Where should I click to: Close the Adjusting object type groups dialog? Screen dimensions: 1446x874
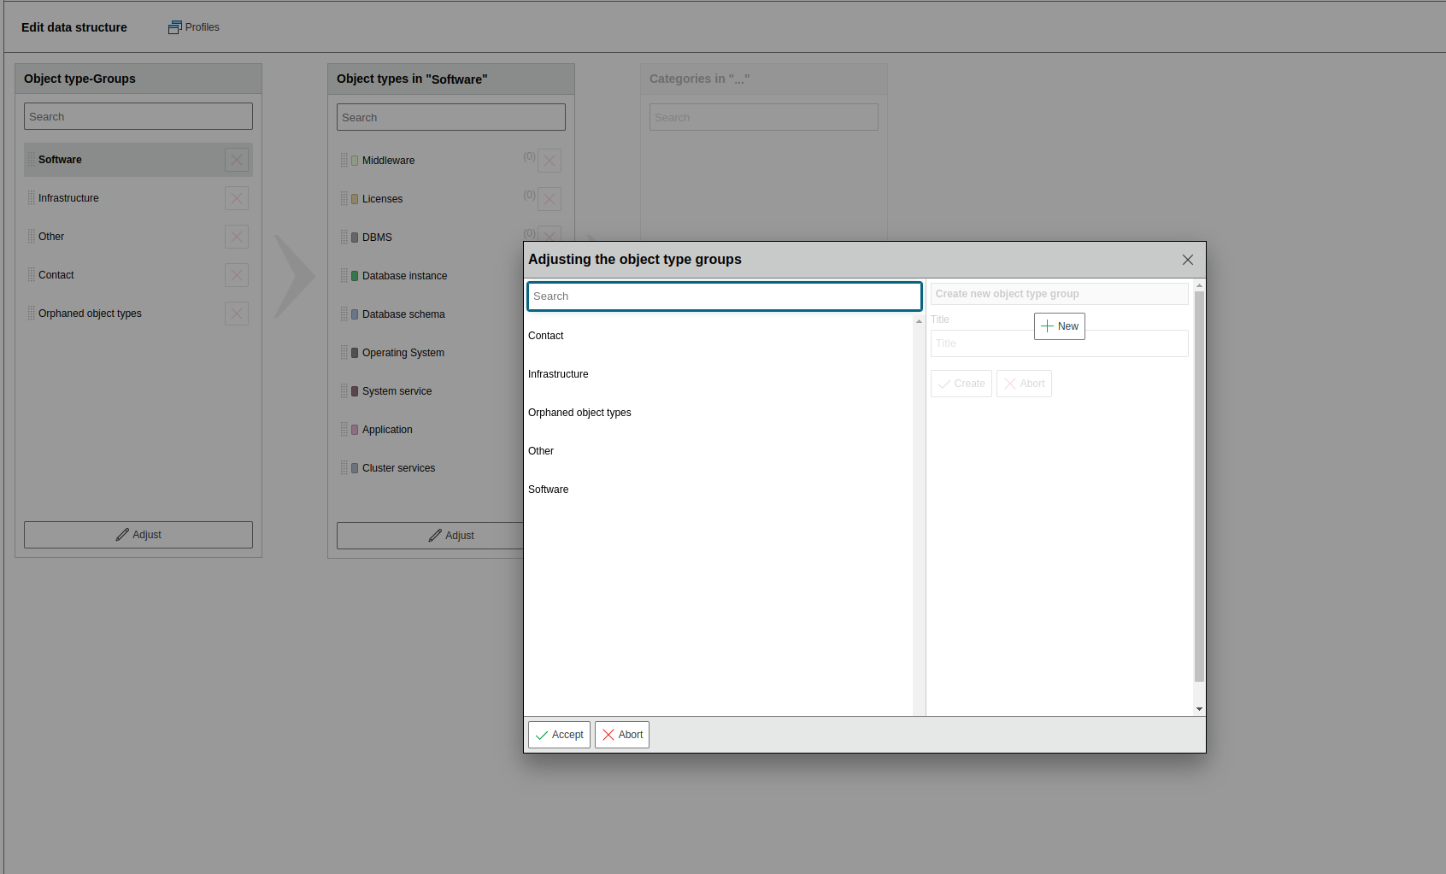1188,260
